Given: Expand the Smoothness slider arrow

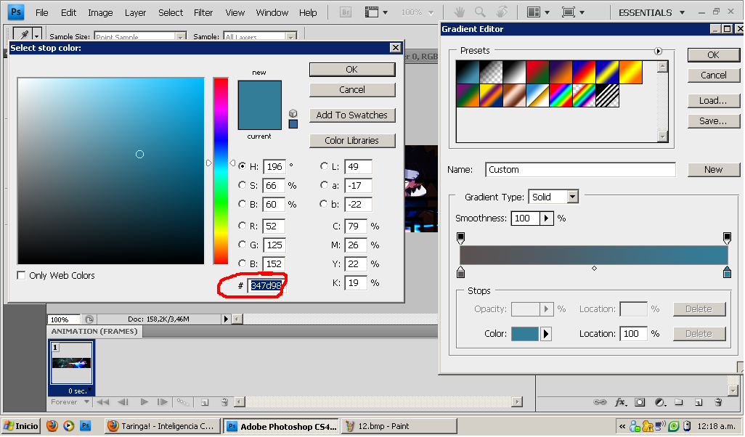Looking at the screenshot, I should tap(547, 218).
